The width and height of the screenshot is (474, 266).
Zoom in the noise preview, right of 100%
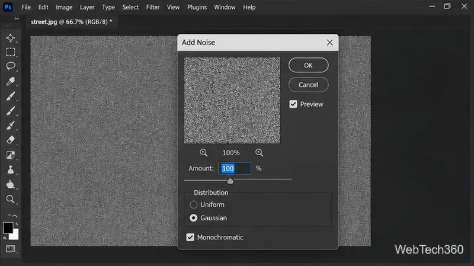pos(259,153)
